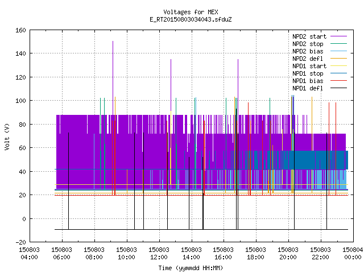Click the 150803 20:00 x-axis tick label

(288, 254)
